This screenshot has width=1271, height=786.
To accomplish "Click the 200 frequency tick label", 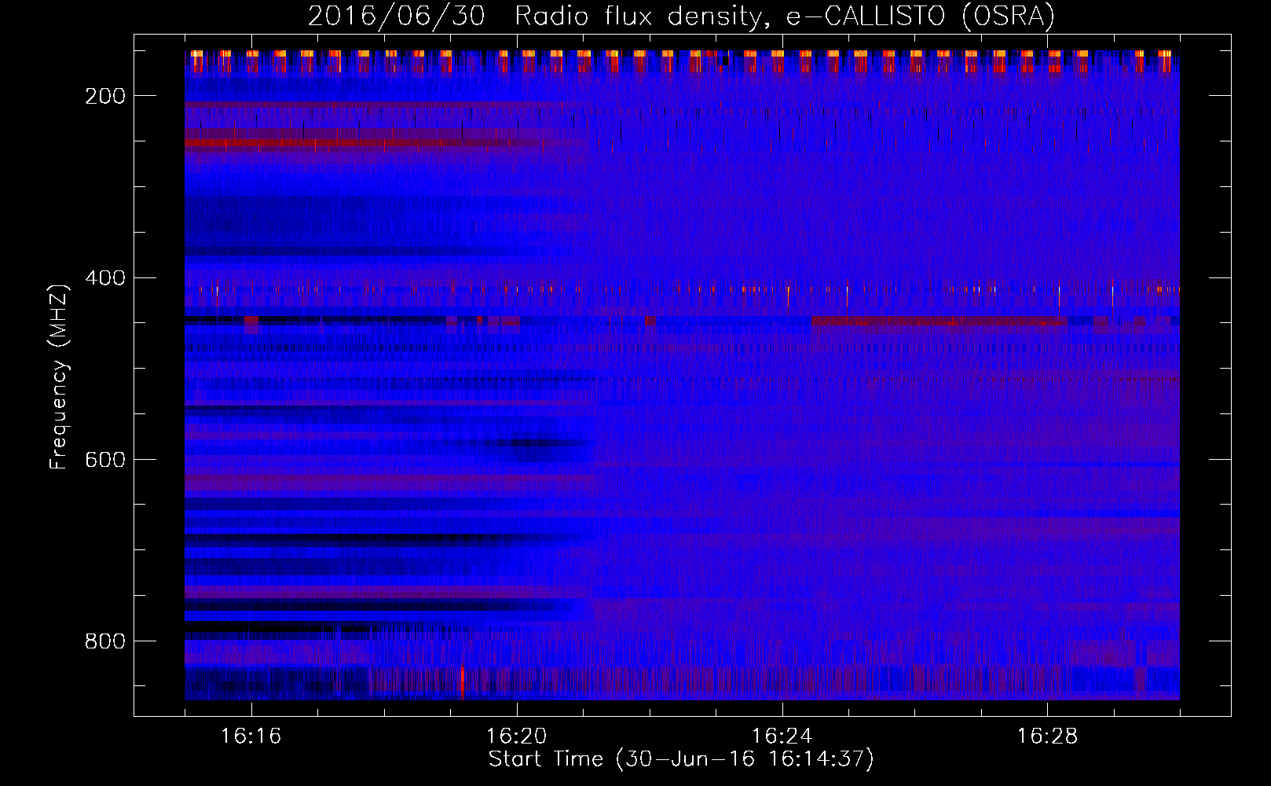I will point(104,96).
